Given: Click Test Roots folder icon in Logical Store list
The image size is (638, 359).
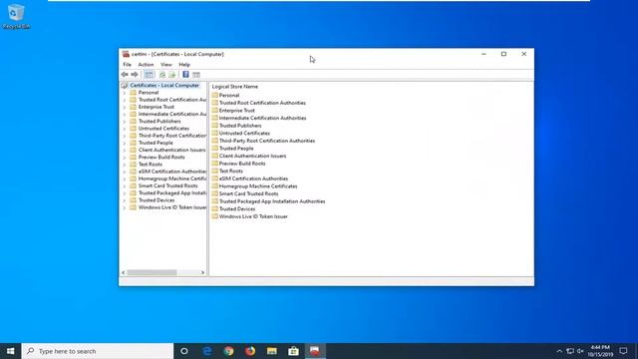Looking at the screenshot, I should pos(215,171).
